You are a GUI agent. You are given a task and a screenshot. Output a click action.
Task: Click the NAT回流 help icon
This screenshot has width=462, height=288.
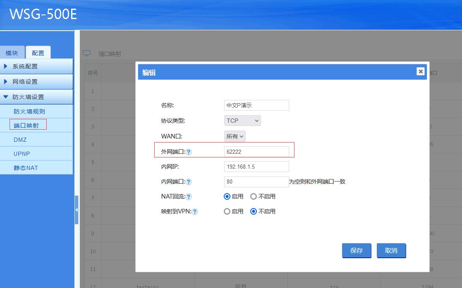(x=189, y=196)
